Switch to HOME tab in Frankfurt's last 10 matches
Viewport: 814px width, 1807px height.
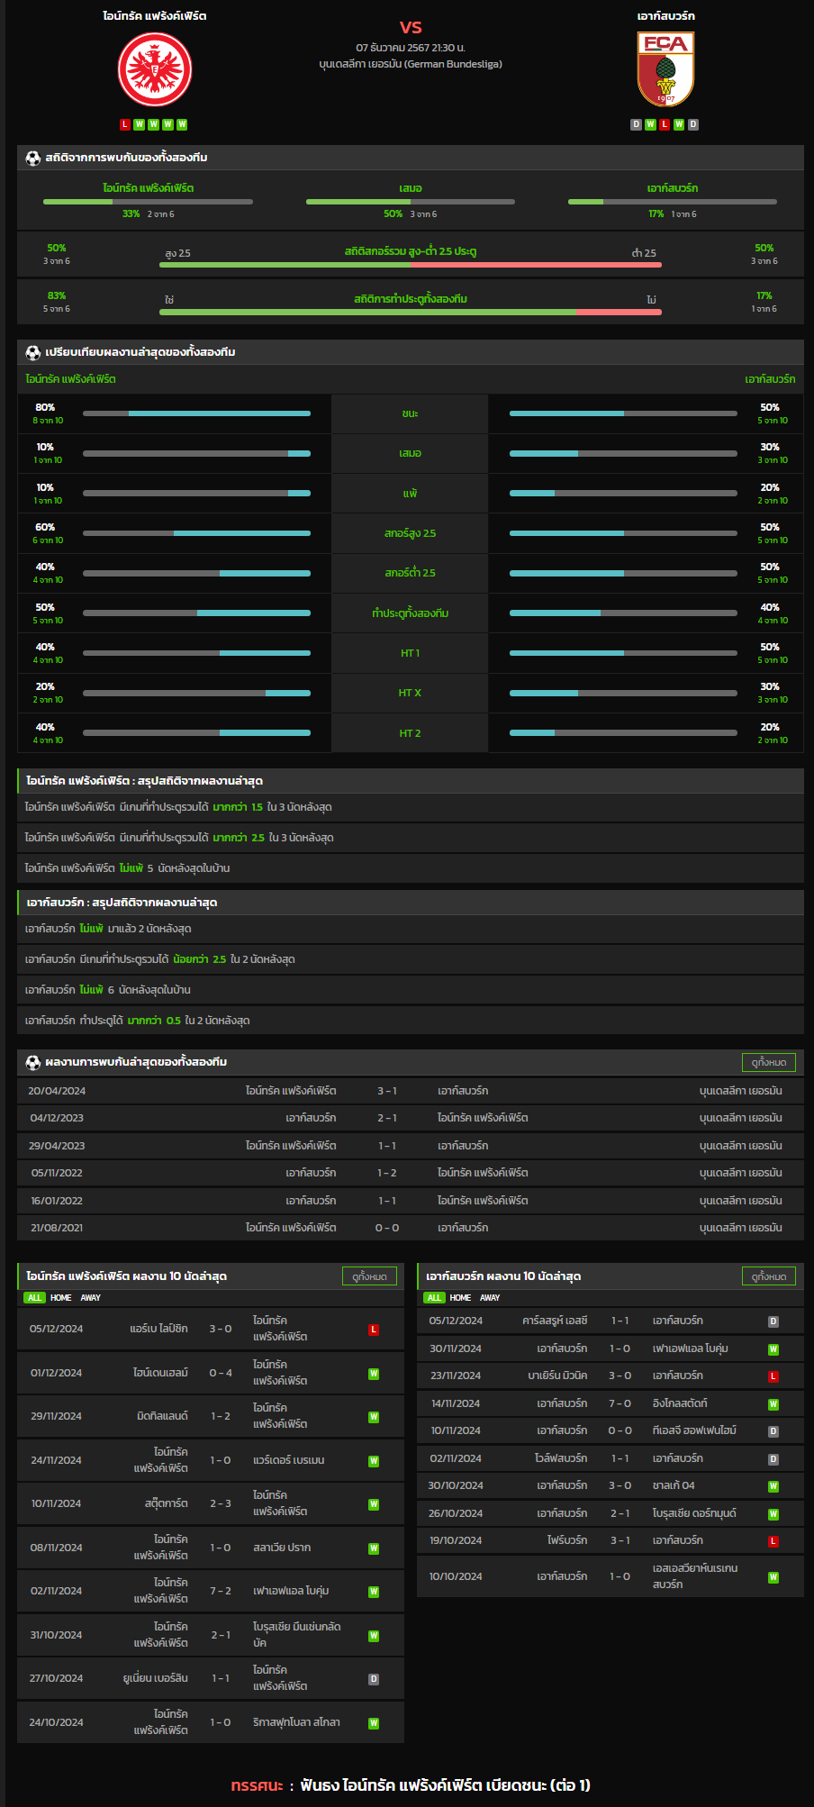click(61, 1298)
